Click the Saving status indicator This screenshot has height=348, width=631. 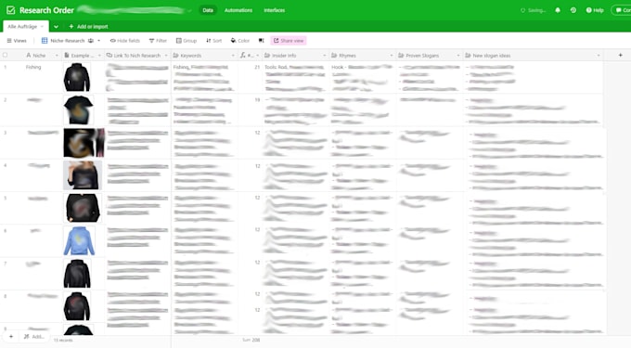(534, 10)
